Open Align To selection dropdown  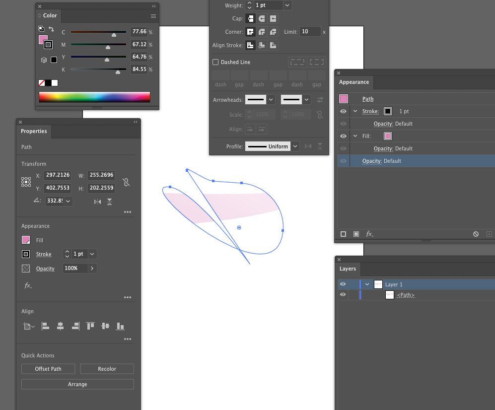(28, 326)
